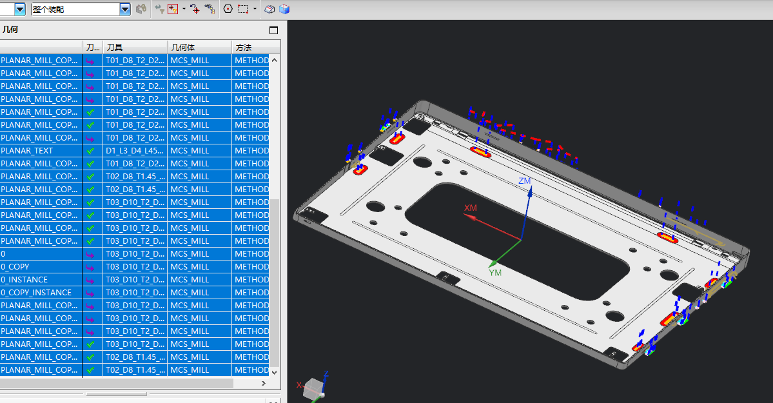773x403 pixels.
Task: Click the 几何 panel title
Action: [10, 30]
